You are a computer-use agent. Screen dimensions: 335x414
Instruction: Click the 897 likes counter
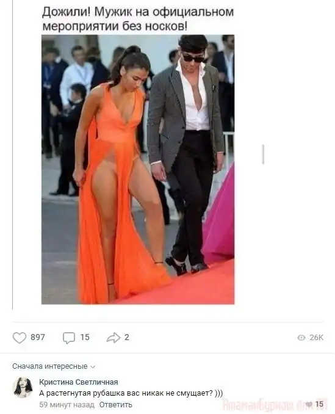[38, 337]
